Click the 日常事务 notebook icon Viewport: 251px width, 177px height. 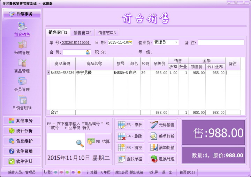pyautogui.click(x=12, y=14)
